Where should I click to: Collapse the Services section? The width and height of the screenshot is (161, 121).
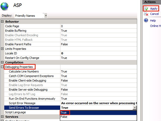(2, 117)
